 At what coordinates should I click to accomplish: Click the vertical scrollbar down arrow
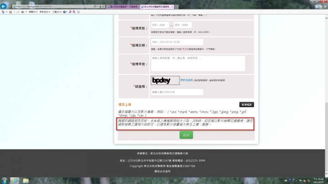pos(326,174)
